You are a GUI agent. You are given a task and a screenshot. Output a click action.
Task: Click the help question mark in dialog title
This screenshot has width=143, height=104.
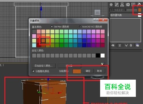point(96,20)
